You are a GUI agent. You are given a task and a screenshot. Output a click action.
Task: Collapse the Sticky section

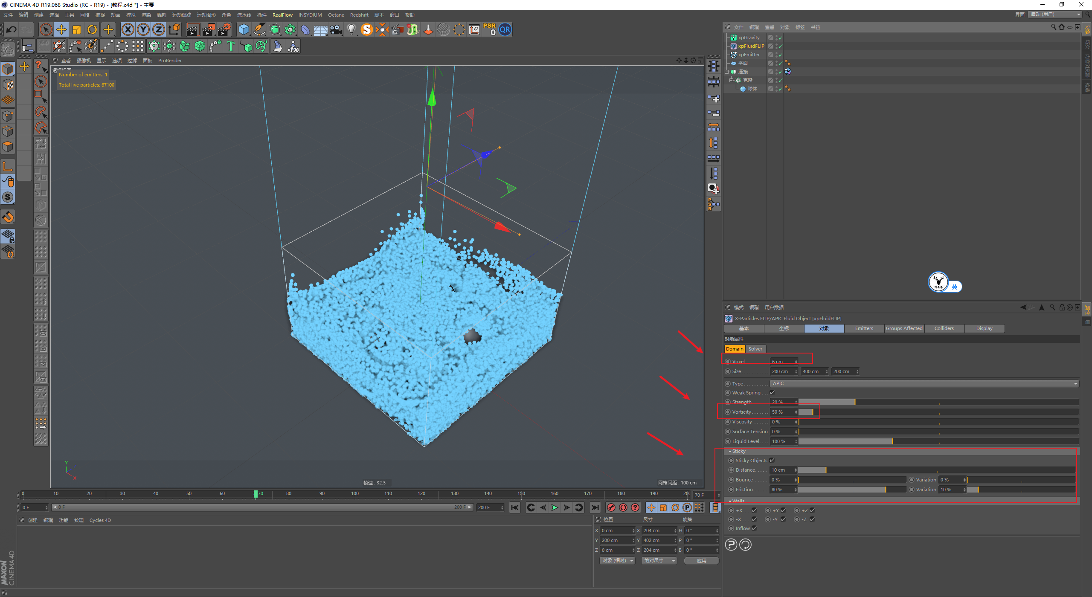[730, 451]
